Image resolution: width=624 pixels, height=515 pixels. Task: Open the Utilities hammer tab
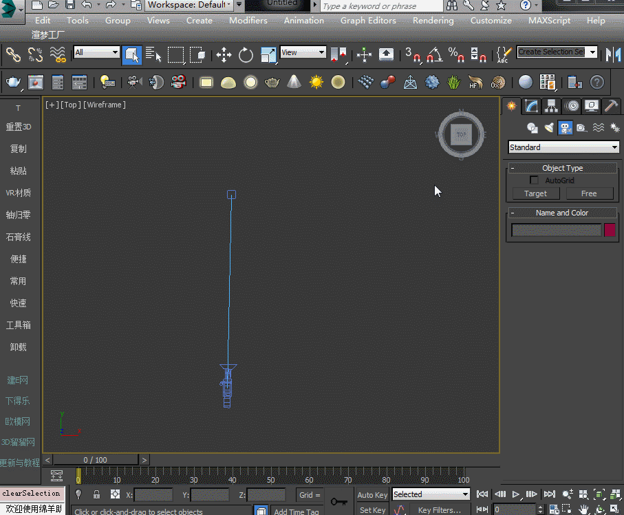pyautogui.click(x=610, y=106)
